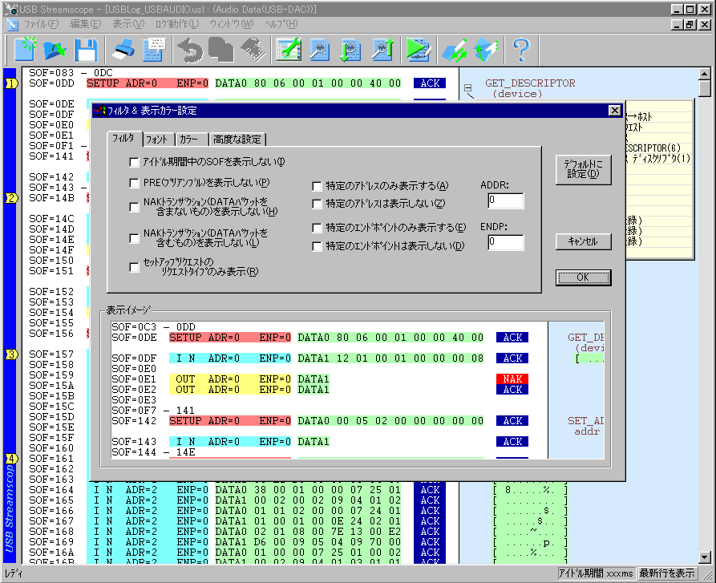
Task: Focus the ADDR input field
Action: (505, 200)
